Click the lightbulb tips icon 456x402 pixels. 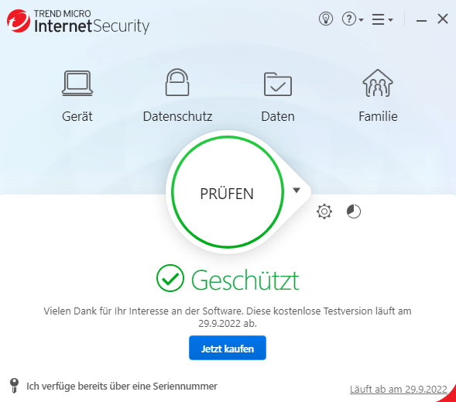click(x=326, y=19)
